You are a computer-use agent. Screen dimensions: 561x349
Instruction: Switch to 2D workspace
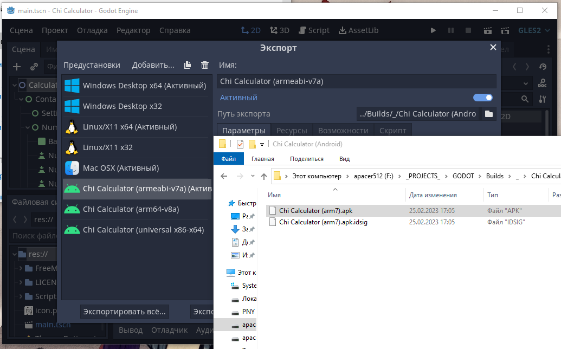point(250,30)
